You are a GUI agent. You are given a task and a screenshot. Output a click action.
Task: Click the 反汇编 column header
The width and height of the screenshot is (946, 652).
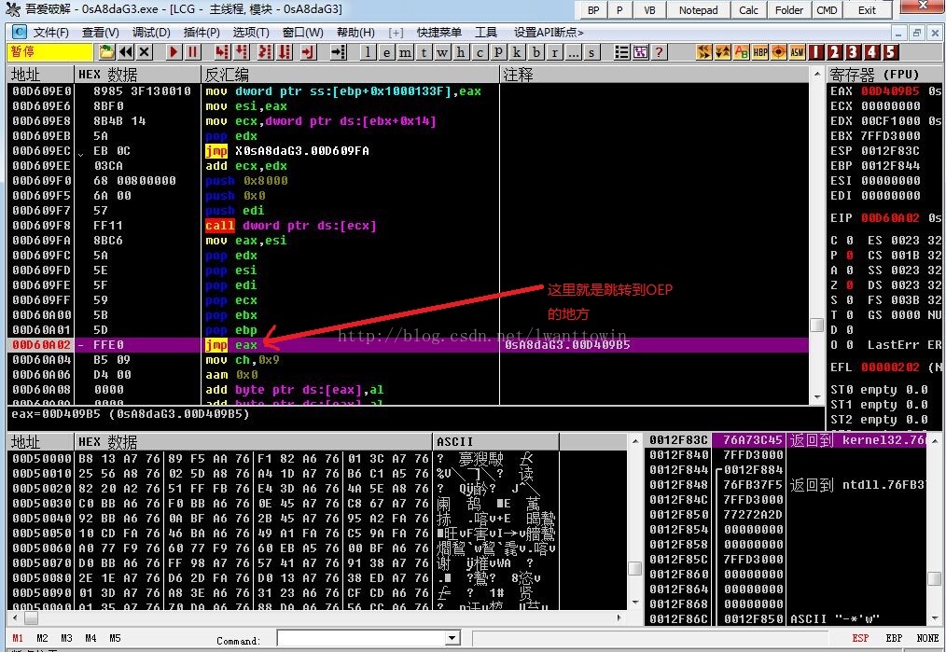click(351, 75)
